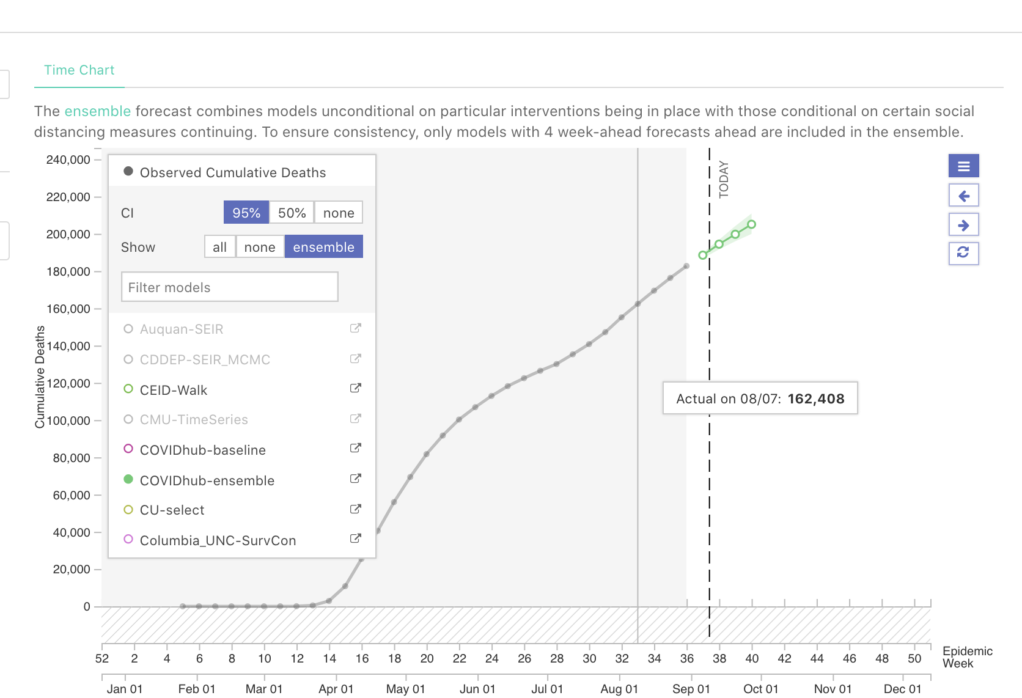Click inside the Filter models field
This screenshot has width=1022, height=698.
[x=229, y=287]
